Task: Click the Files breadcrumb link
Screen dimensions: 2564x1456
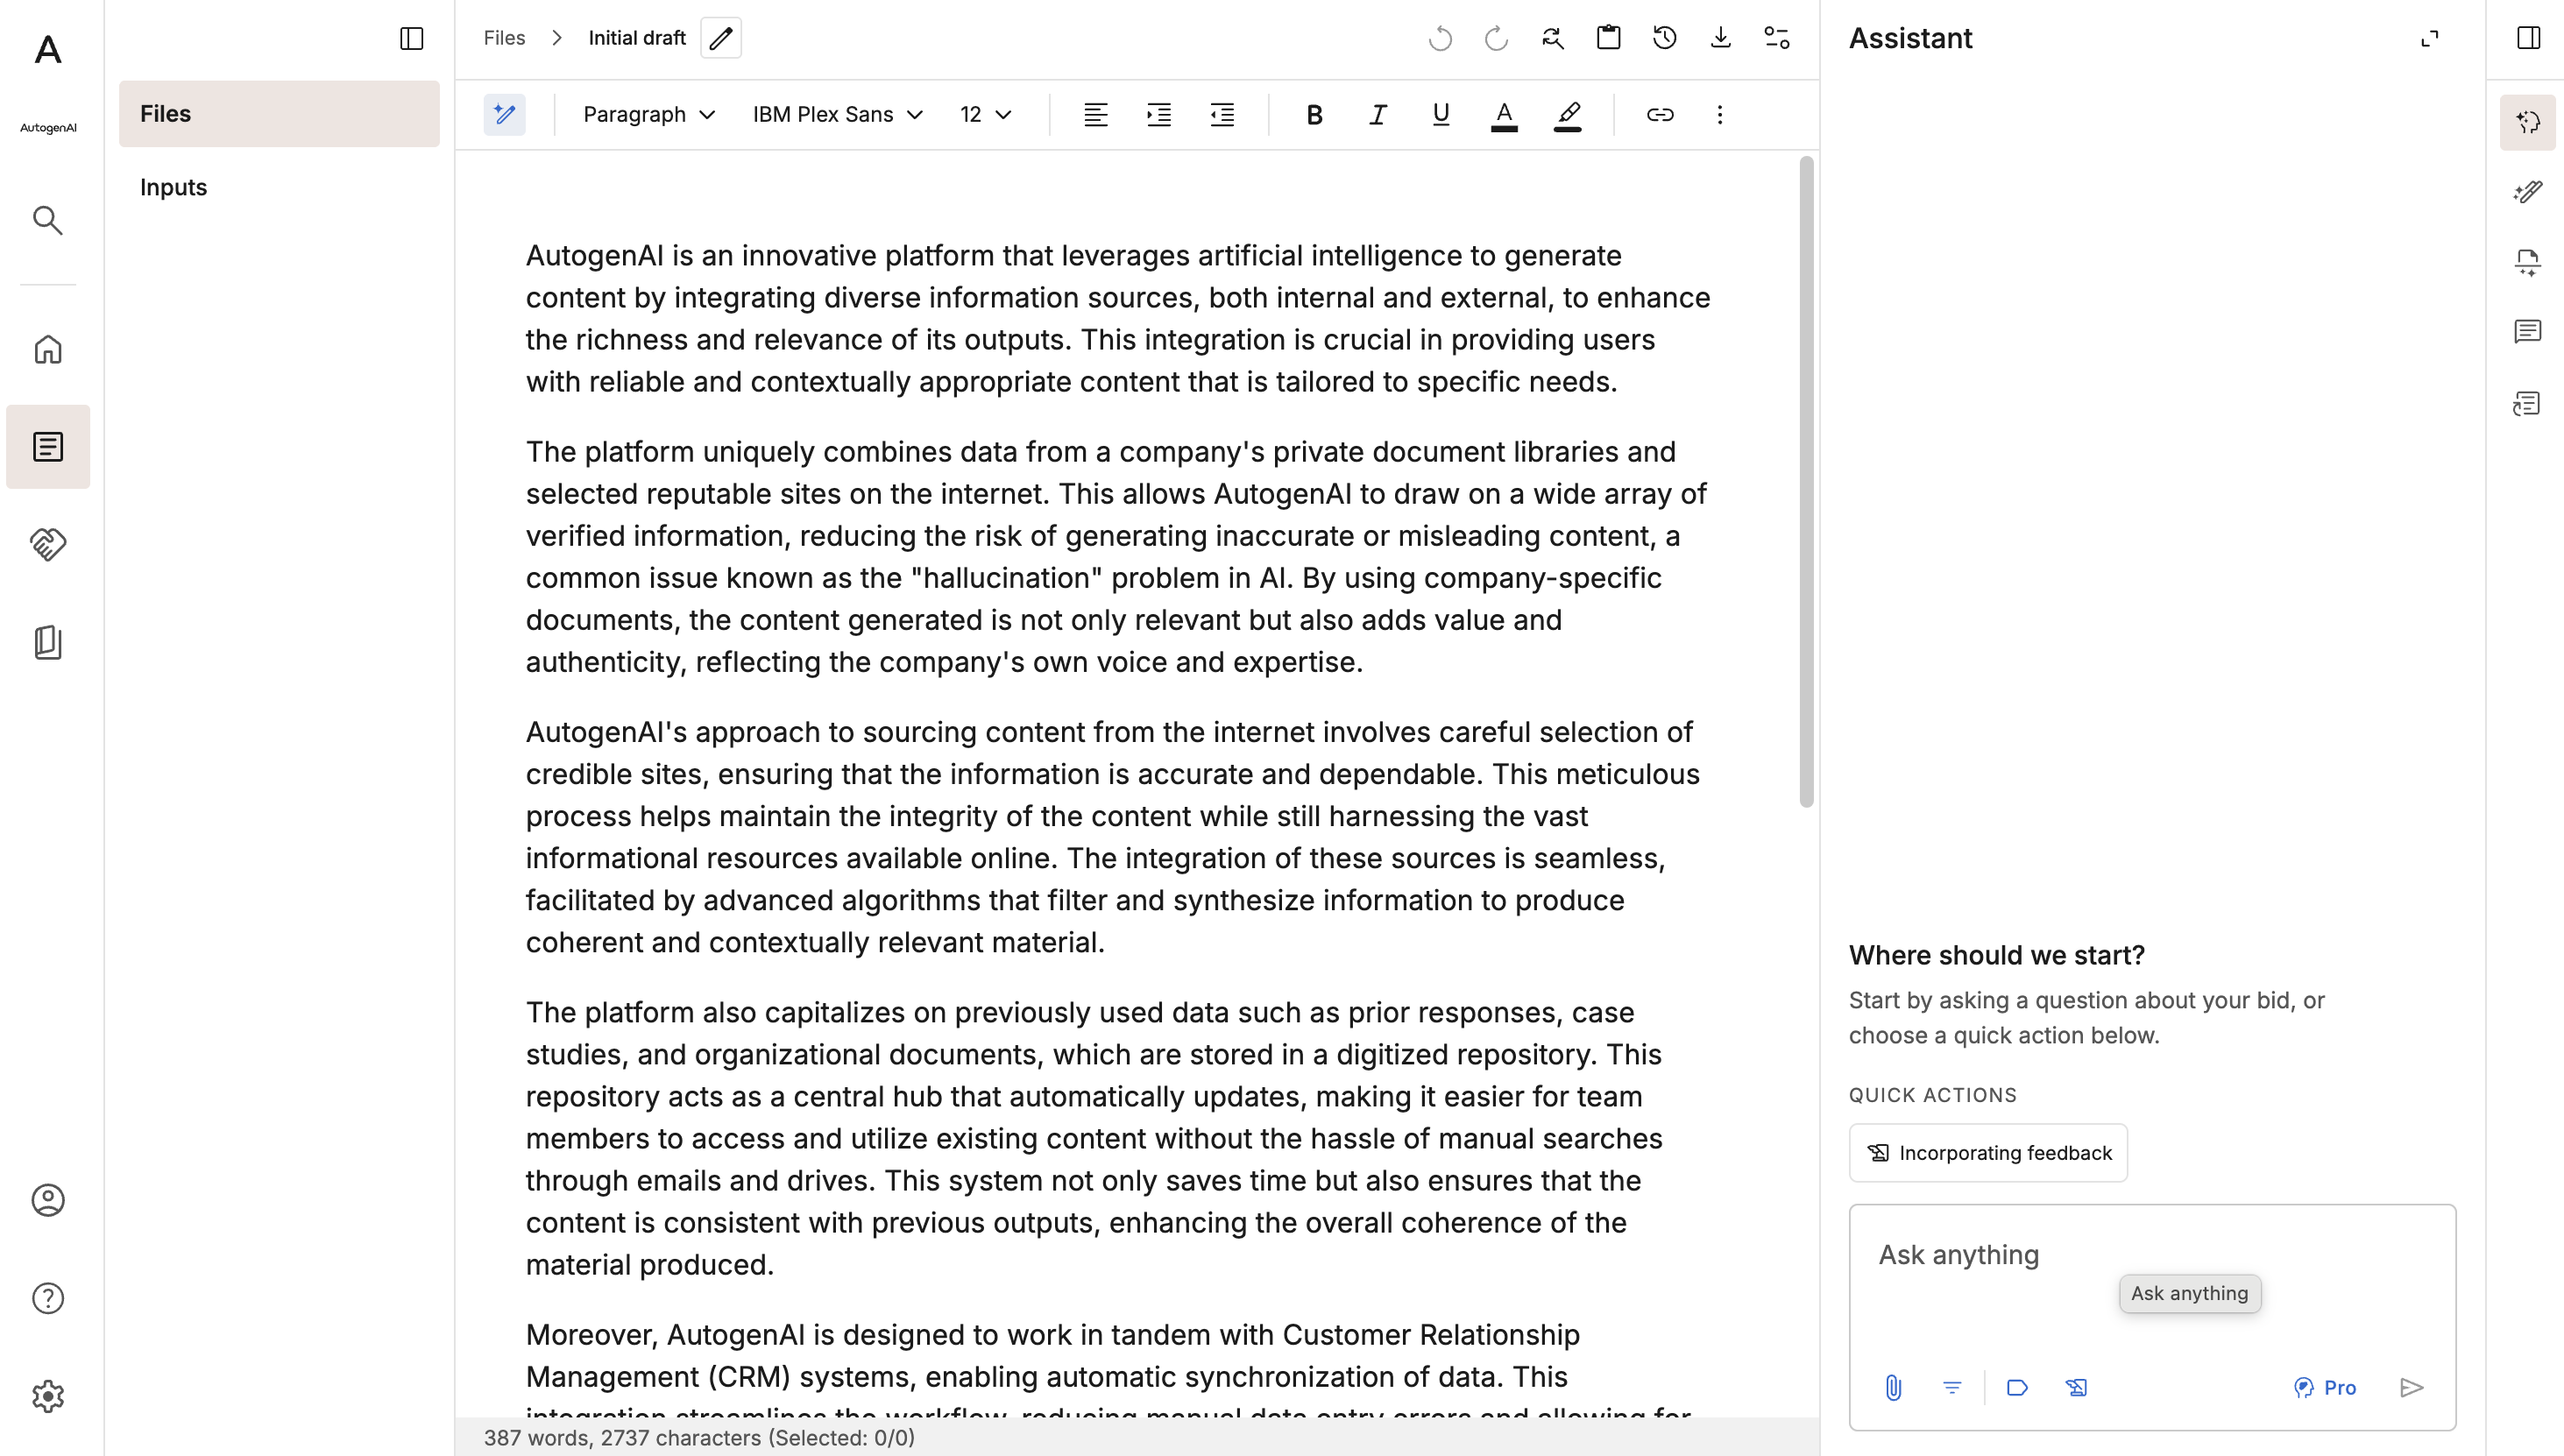Action: point(504,38)
